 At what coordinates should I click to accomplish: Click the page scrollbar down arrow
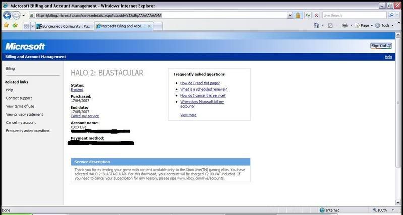[x=398, y=202]
